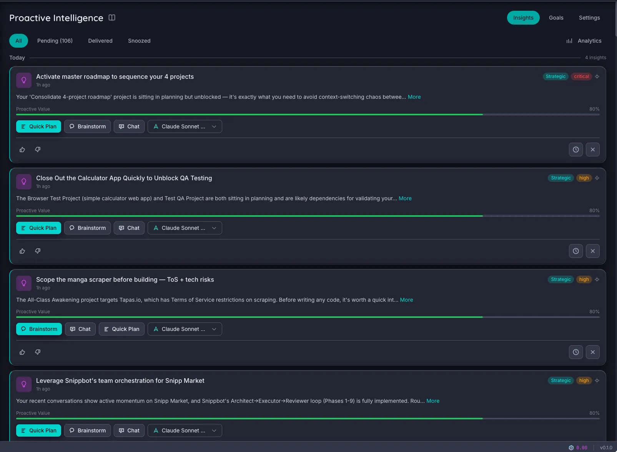The image size is (617, 452).
Task: Filter by Snoozed insights
Action: point(139,41)
